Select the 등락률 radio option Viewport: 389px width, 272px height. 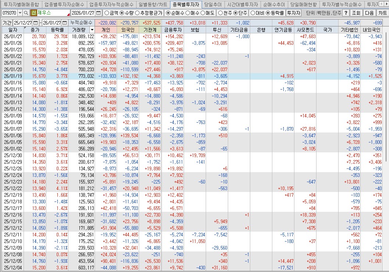coord(268,13)
